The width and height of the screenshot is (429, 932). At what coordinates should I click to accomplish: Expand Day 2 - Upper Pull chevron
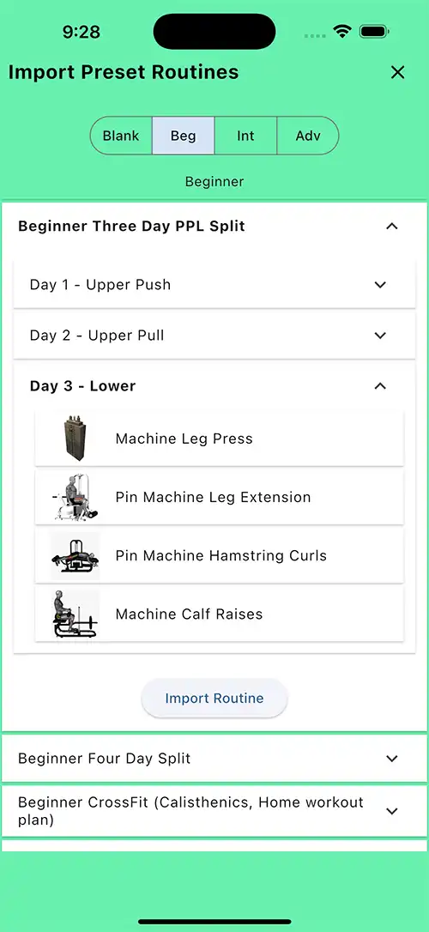click(x=380, y=336)
